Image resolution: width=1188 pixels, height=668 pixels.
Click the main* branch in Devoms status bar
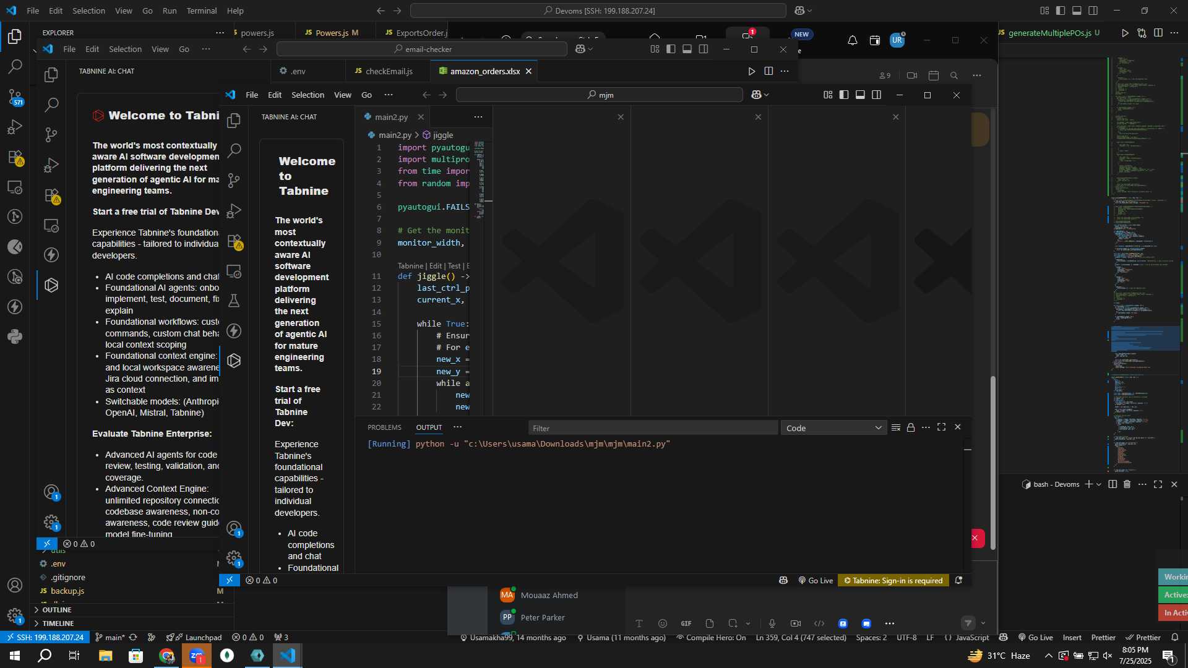pos(110,638)
